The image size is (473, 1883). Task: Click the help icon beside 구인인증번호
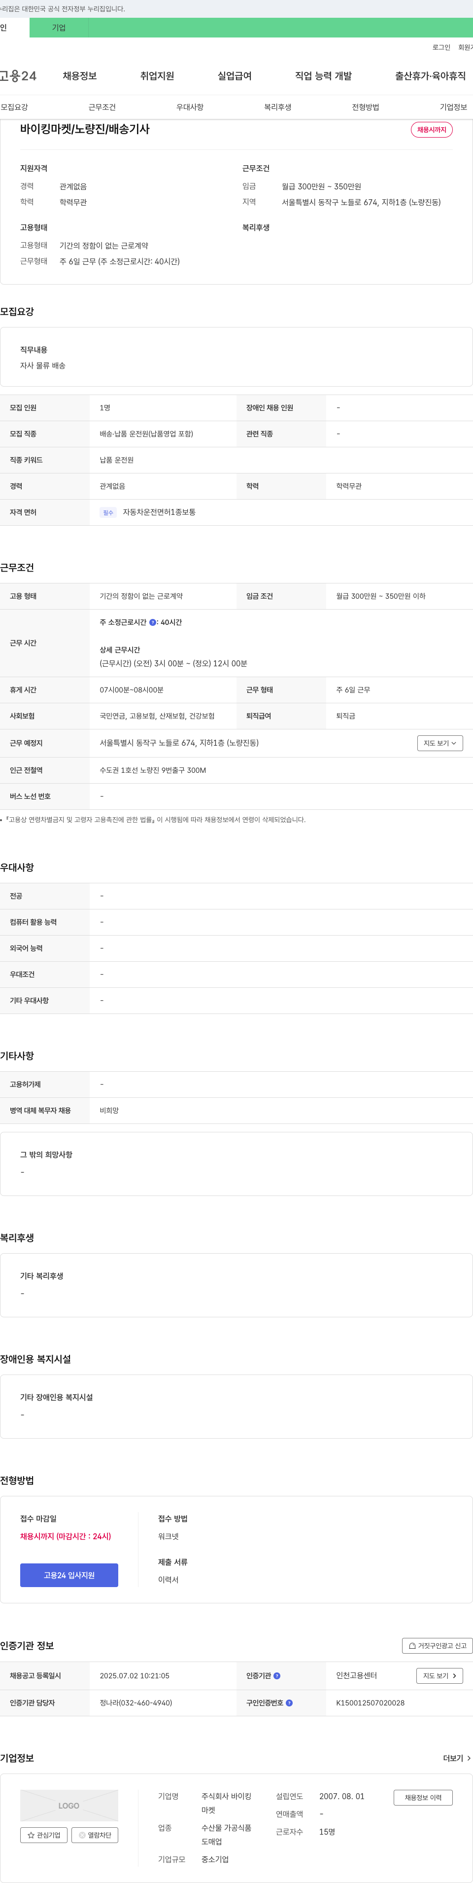pos(289,1702)
